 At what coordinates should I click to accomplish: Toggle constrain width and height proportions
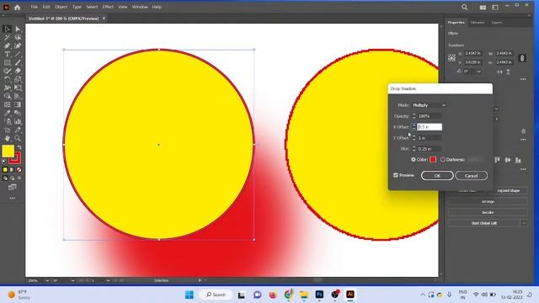(522, 58)
